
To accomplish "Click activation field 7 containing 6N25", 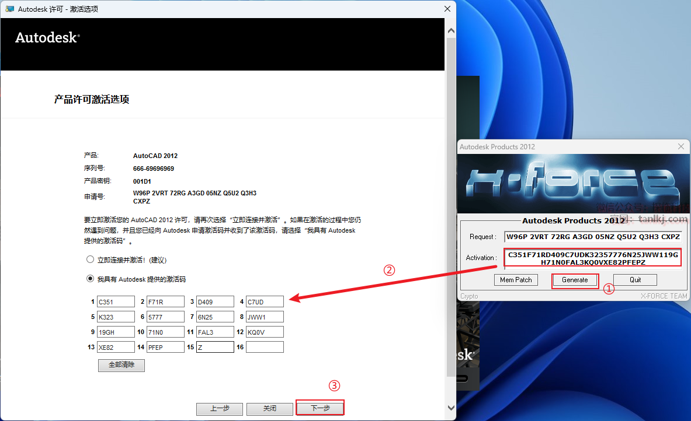I will point(215,317).
